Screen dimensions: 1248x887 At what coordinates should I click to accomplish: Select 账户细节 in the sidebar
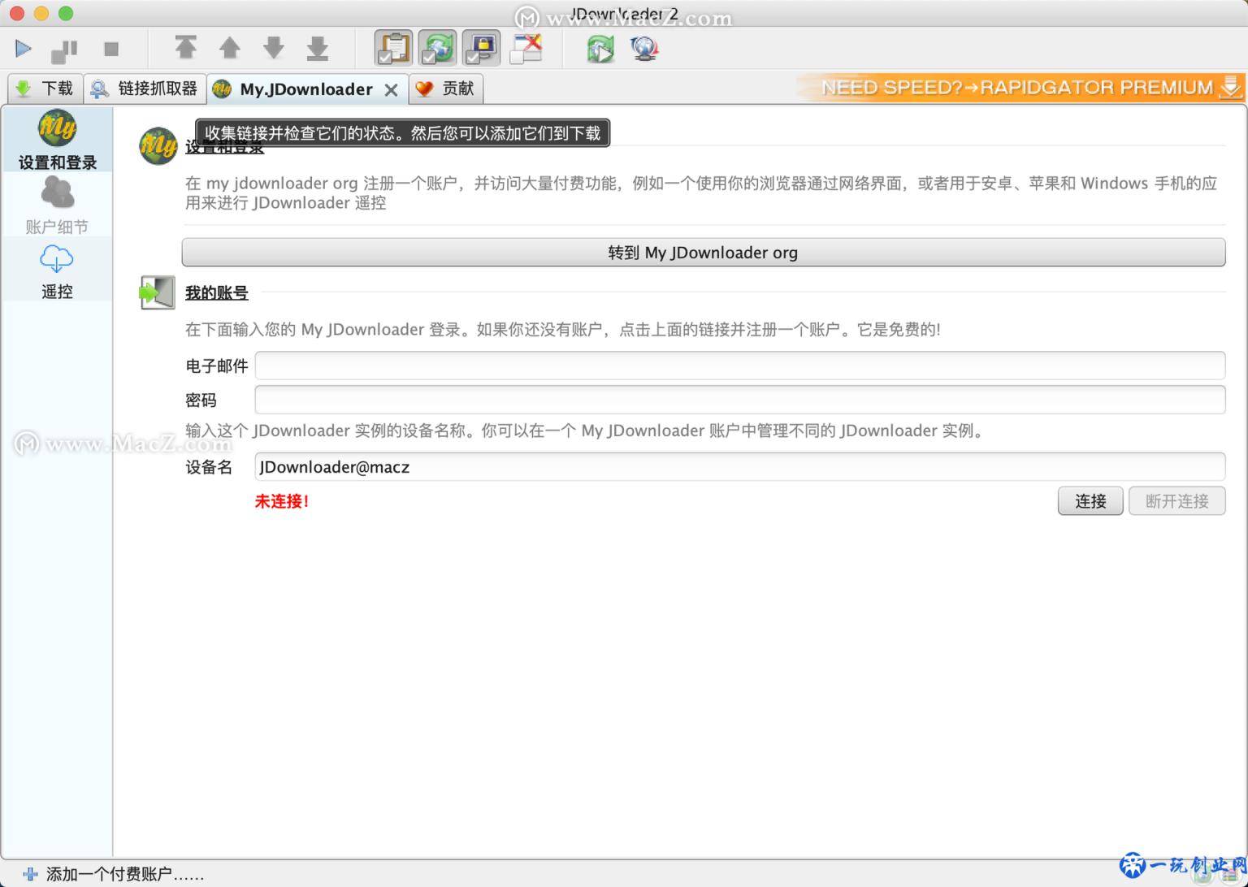click(x=57, y=205)
